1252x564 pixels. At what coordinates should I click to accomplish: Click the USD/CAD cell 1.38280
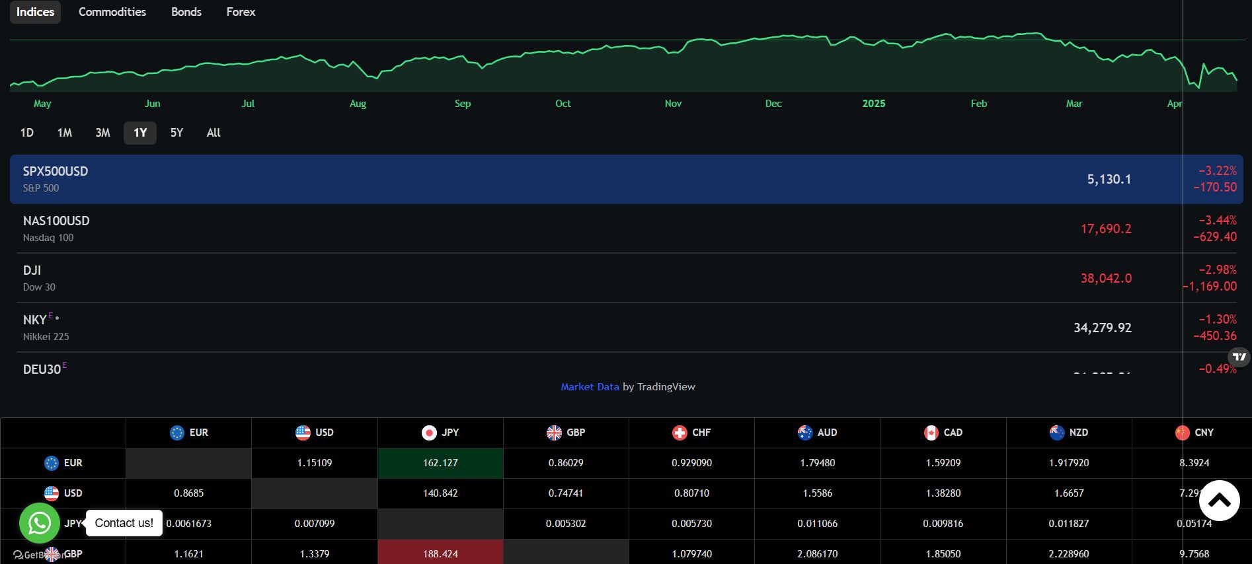click(943, 493)
